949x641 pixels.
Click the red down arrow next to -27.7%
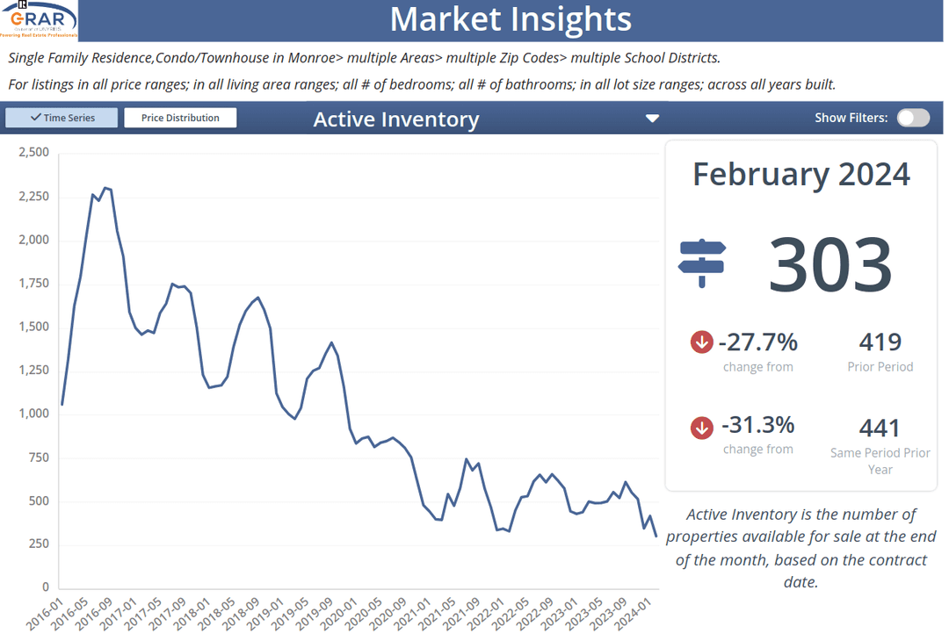(701, 342)
